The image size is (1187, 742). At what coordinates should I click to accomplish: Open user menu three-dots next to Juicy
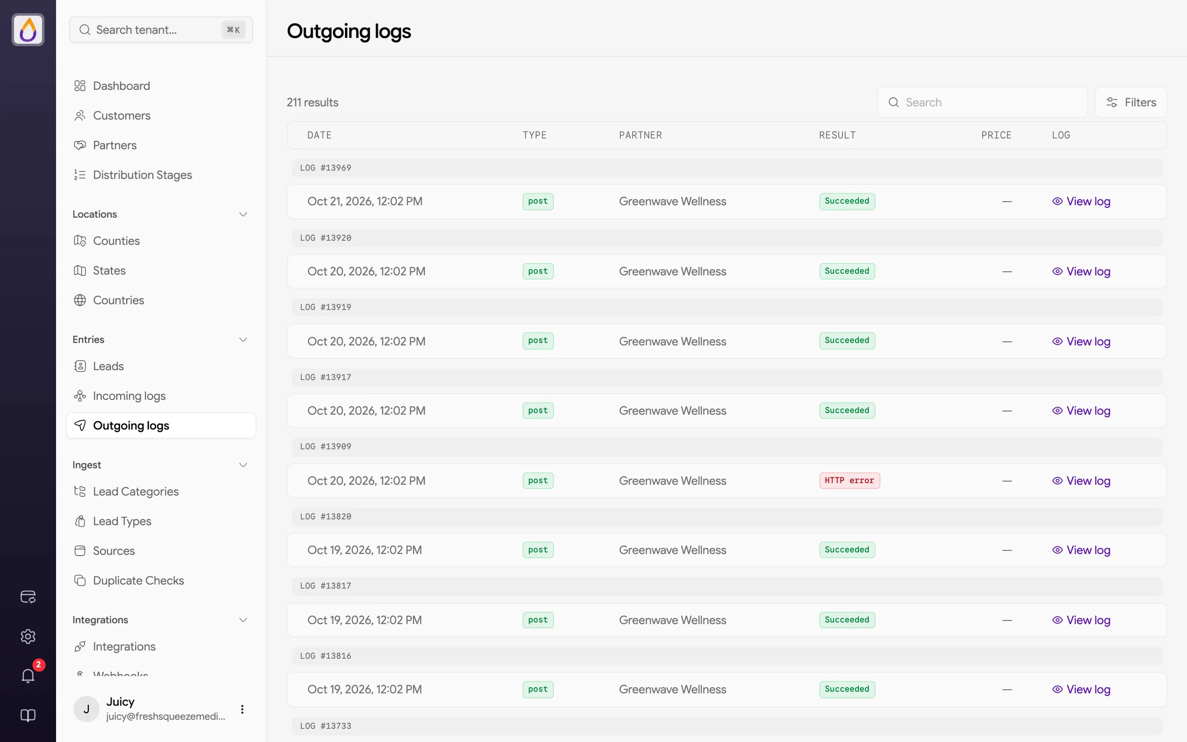click(x=242, y=709)
